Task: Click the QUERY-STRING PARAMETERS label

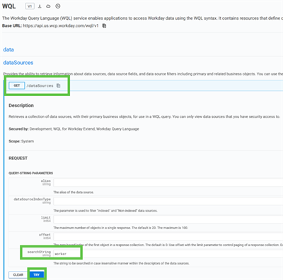Action: (31, 174)
